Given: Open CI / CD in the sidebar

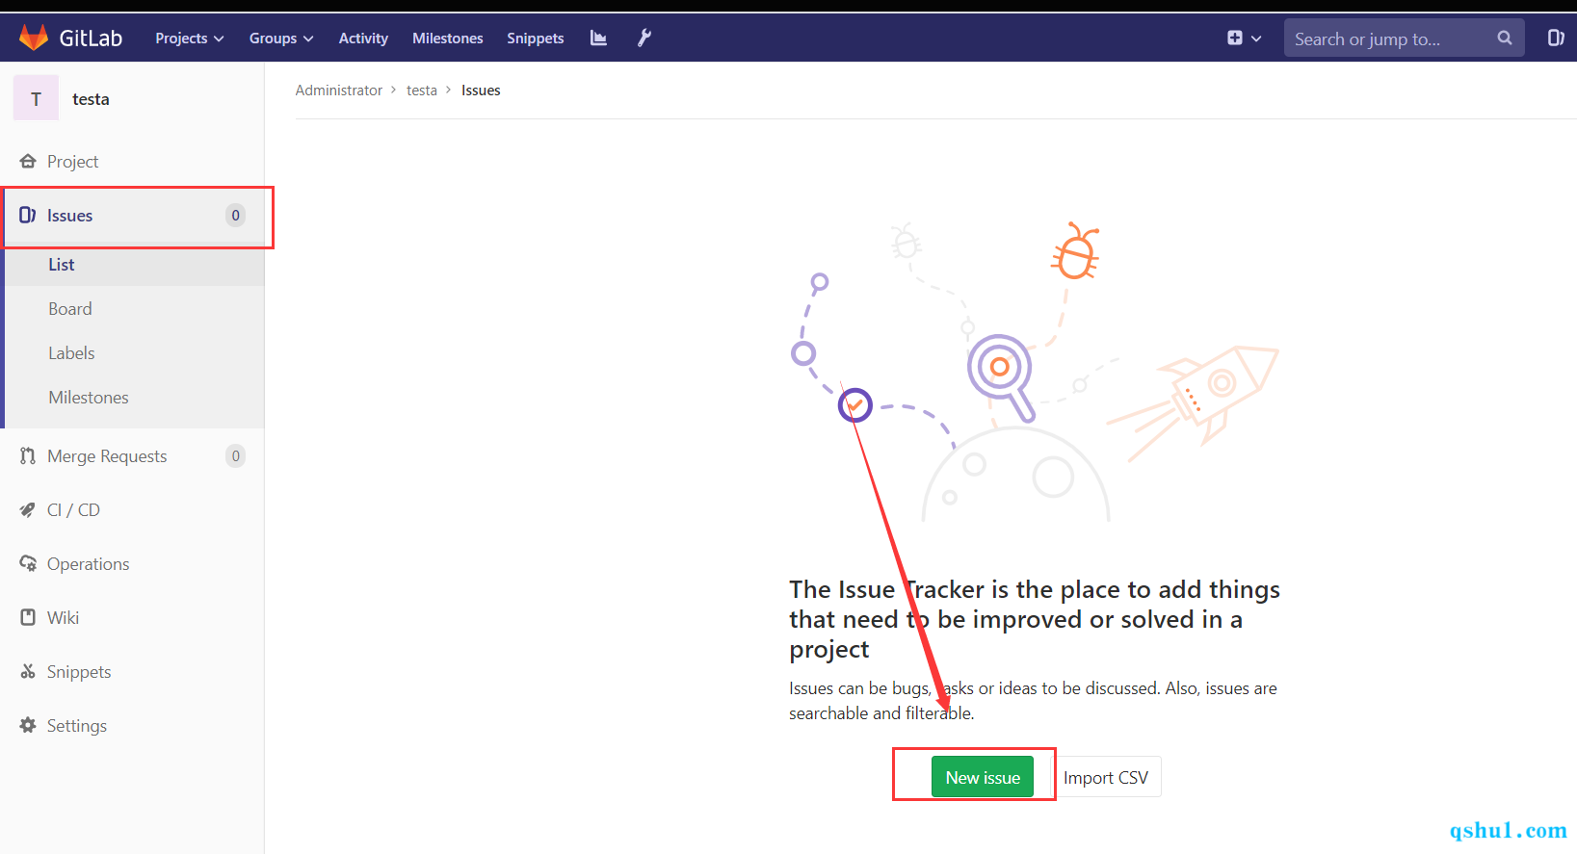Looking at the screenshot, I should [132, 510].
